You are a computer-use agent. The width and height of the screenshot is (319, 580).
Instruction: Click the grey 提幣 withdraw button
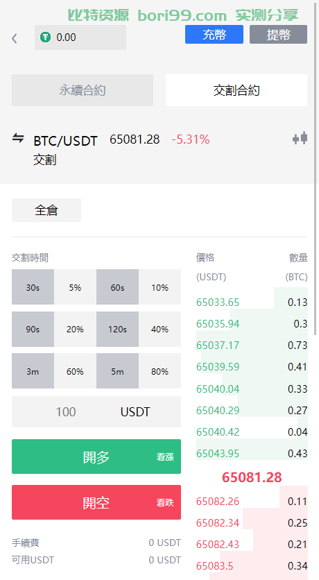pyautogui.click(x=278, y=35)
